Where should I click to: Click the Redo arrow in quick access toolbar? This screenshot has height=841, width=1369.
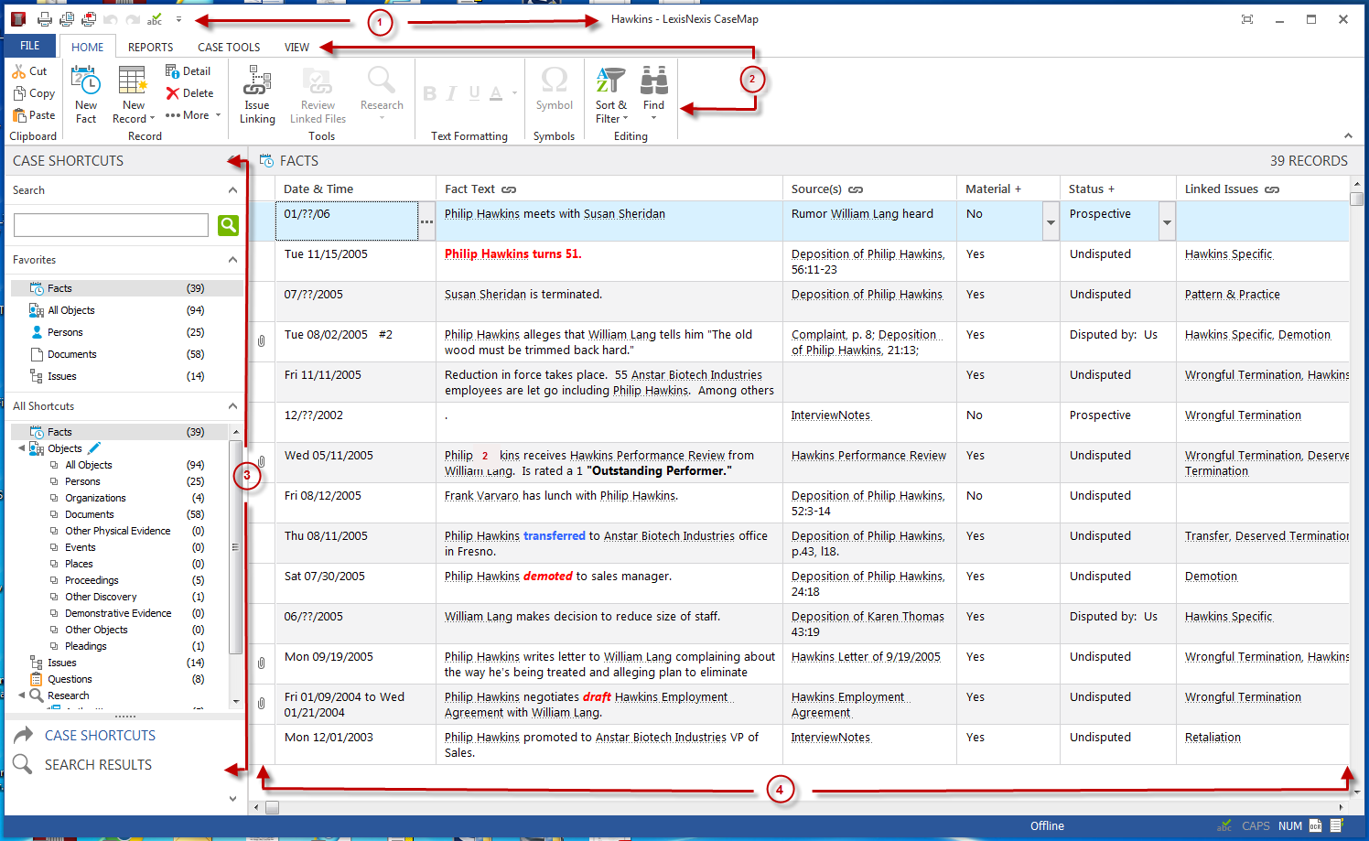pos(133,19)
